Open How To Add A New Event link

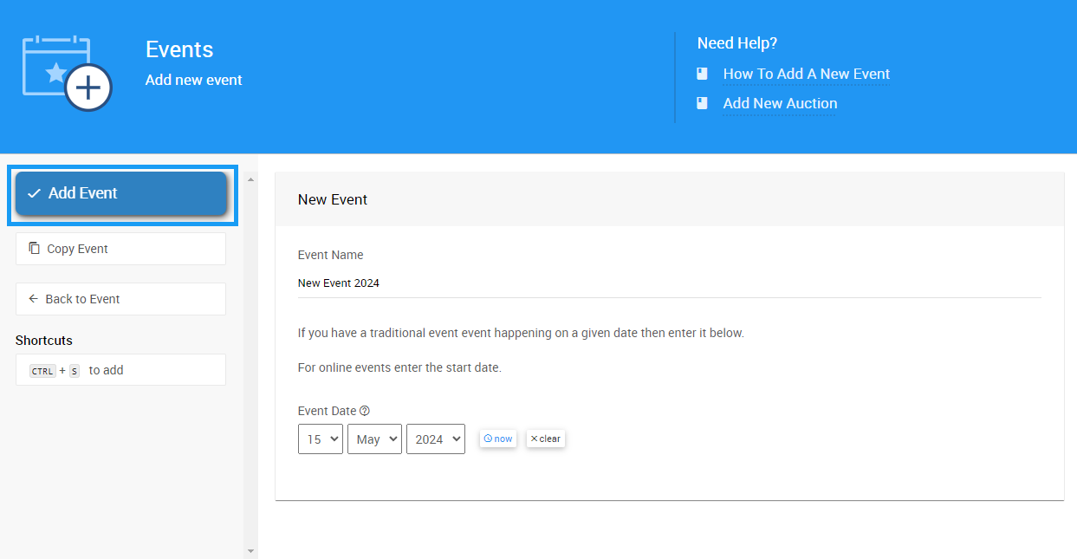(806, 75)
